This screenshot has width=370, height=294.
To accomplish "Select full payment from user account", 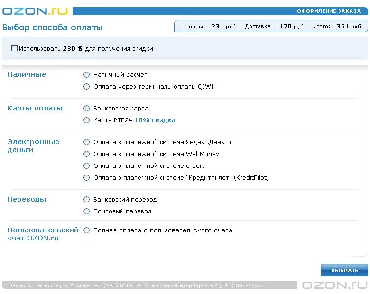I will pos(87,230).
